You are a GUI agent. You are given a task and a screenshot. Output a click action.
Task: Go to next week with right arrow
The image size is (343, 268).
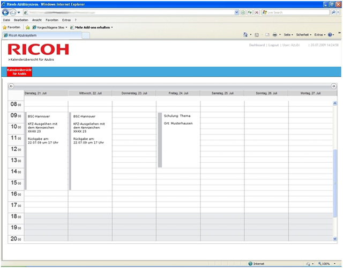click(333, 86)
